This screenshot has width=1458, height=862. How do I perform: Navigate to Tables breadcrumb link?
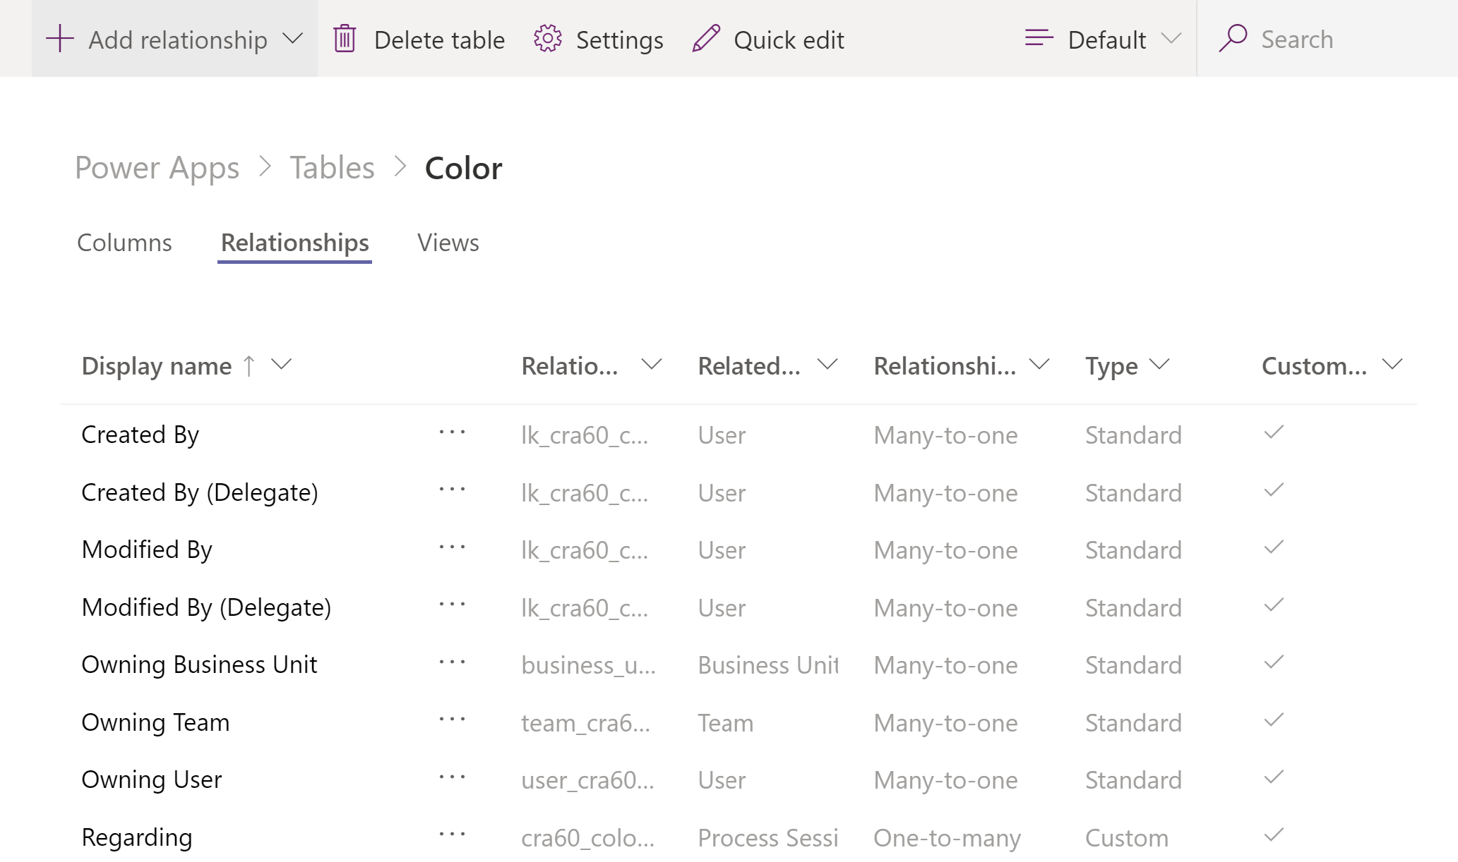coord(330,167)
